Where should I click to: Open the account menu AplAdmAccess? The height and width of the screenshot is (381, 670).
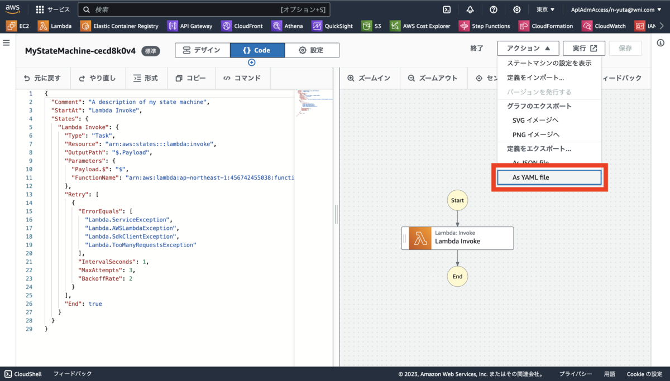point(615,9)
